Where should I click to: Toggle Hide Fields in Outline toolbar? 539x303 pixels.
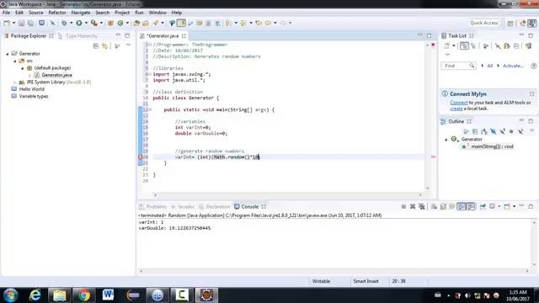click(x=494, y=131)
